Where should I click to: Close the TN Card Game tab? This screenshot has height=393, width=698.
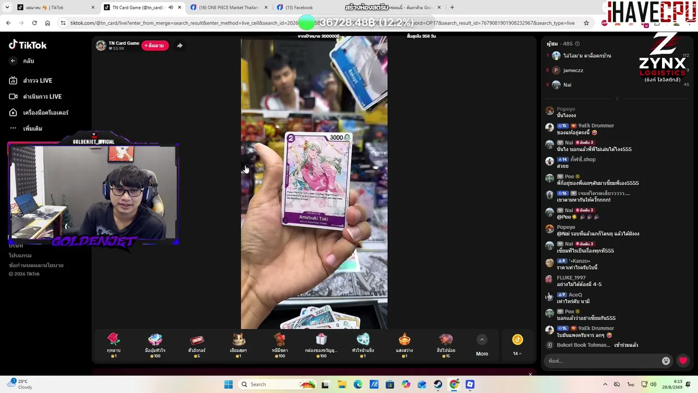pos(179,8)
